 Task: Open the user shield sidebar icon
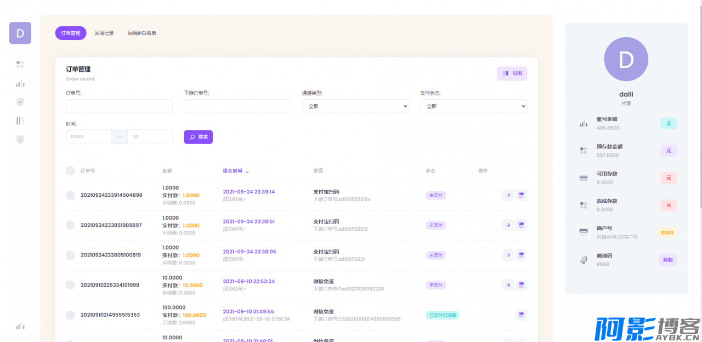coord(20,139)
